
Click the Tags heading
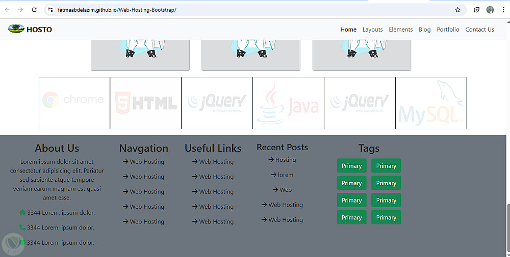pyautogui.click(x=369, y=148)
